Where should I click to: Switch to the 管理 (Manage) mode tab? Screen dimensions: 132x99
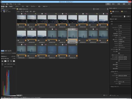tap(108, 4)
